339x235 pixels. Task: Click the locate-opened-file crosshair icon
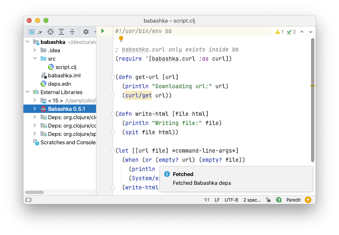point(51,32)
